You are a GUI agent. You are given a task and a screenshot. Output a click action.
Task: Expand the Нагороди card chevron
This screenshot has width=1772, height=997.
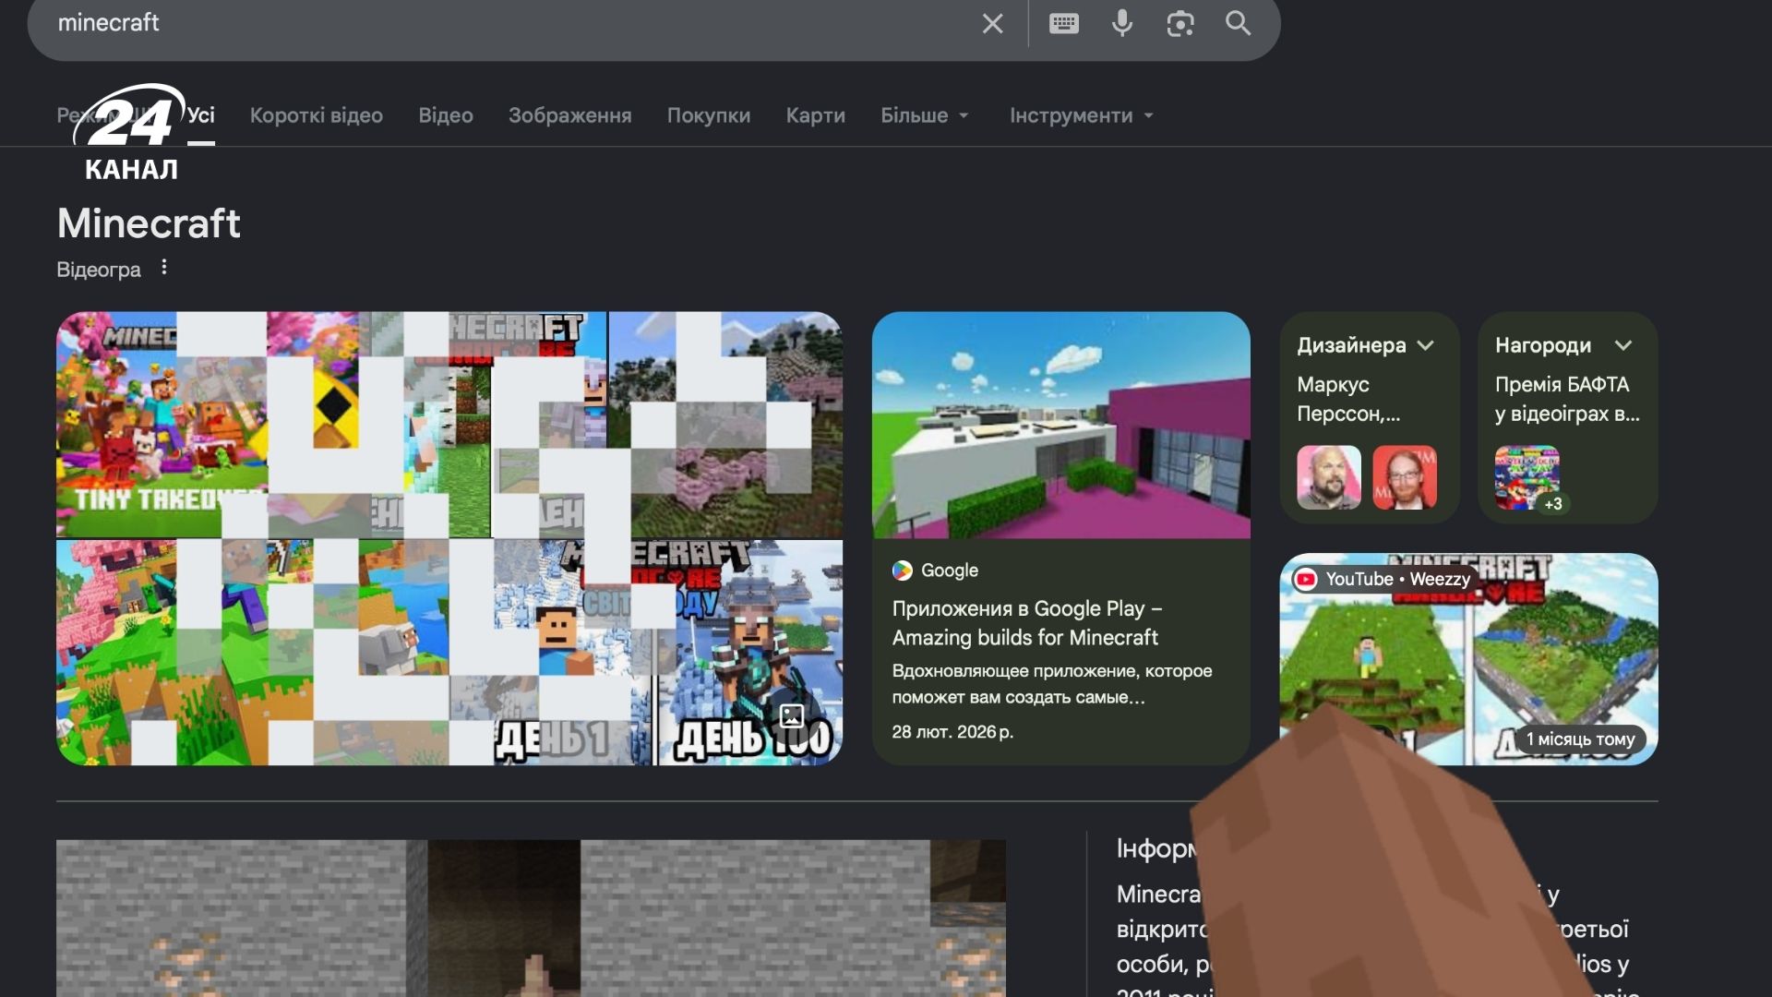tap(1623, 345)
